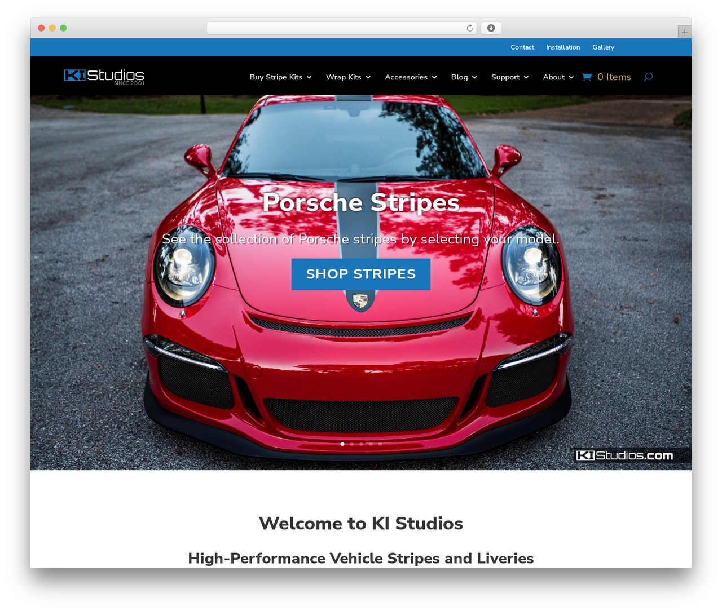Open the site search magnifier icon
This screenshot has height=611, width=722.
click(648, 77)
